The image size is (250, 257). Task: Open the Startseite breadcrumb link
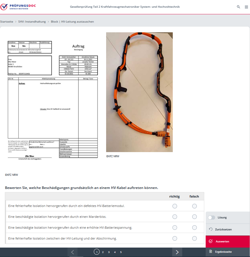point(7,22)
